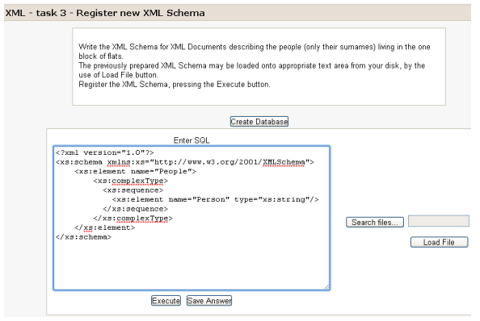
Task: Click the Person element type="xs:string" line
Action: (215, 199)
